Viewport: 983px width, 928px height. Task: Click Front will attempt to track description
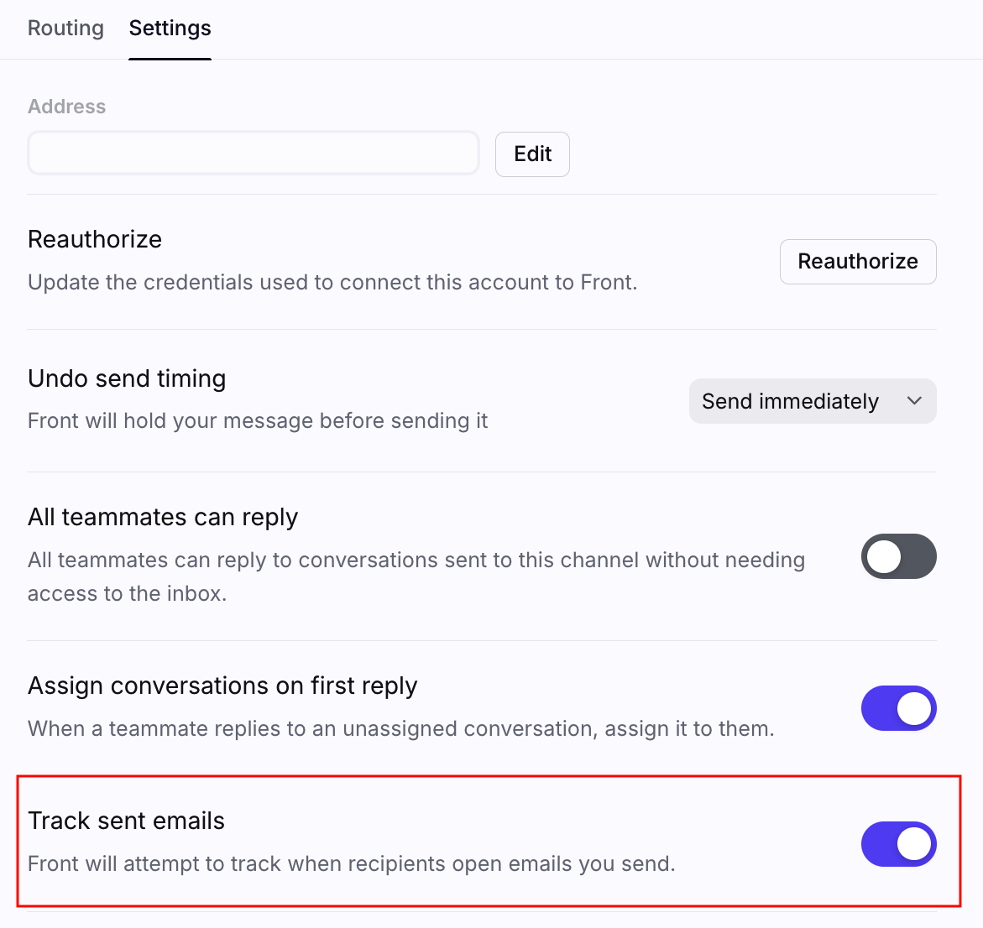click(x=351, y=863)
